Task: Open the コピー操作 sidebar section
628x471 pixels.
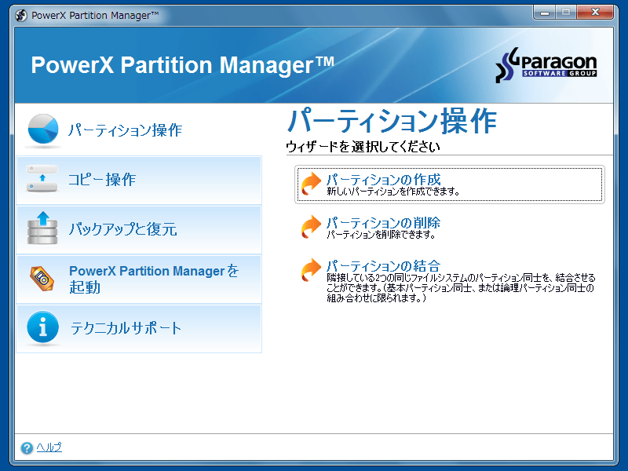Action: pyautogui.click(x=139, y=181)
